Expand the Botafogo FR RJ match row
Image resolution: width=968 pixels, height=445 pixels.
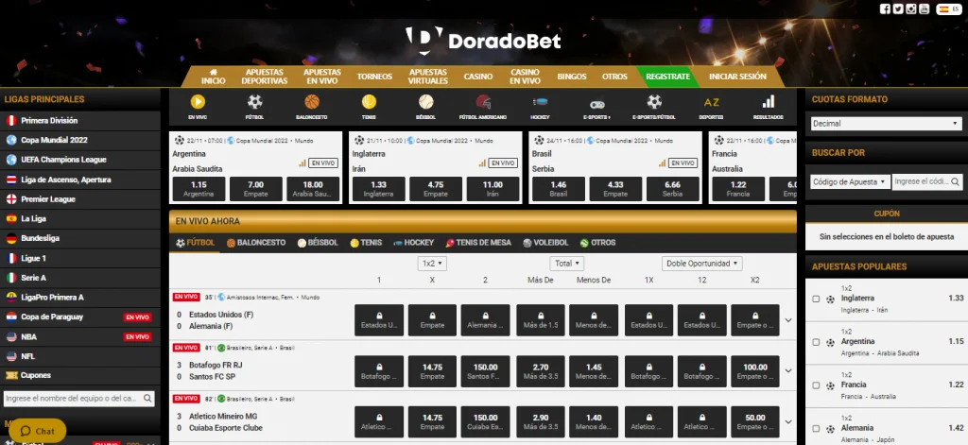click(x=788, y=371)
